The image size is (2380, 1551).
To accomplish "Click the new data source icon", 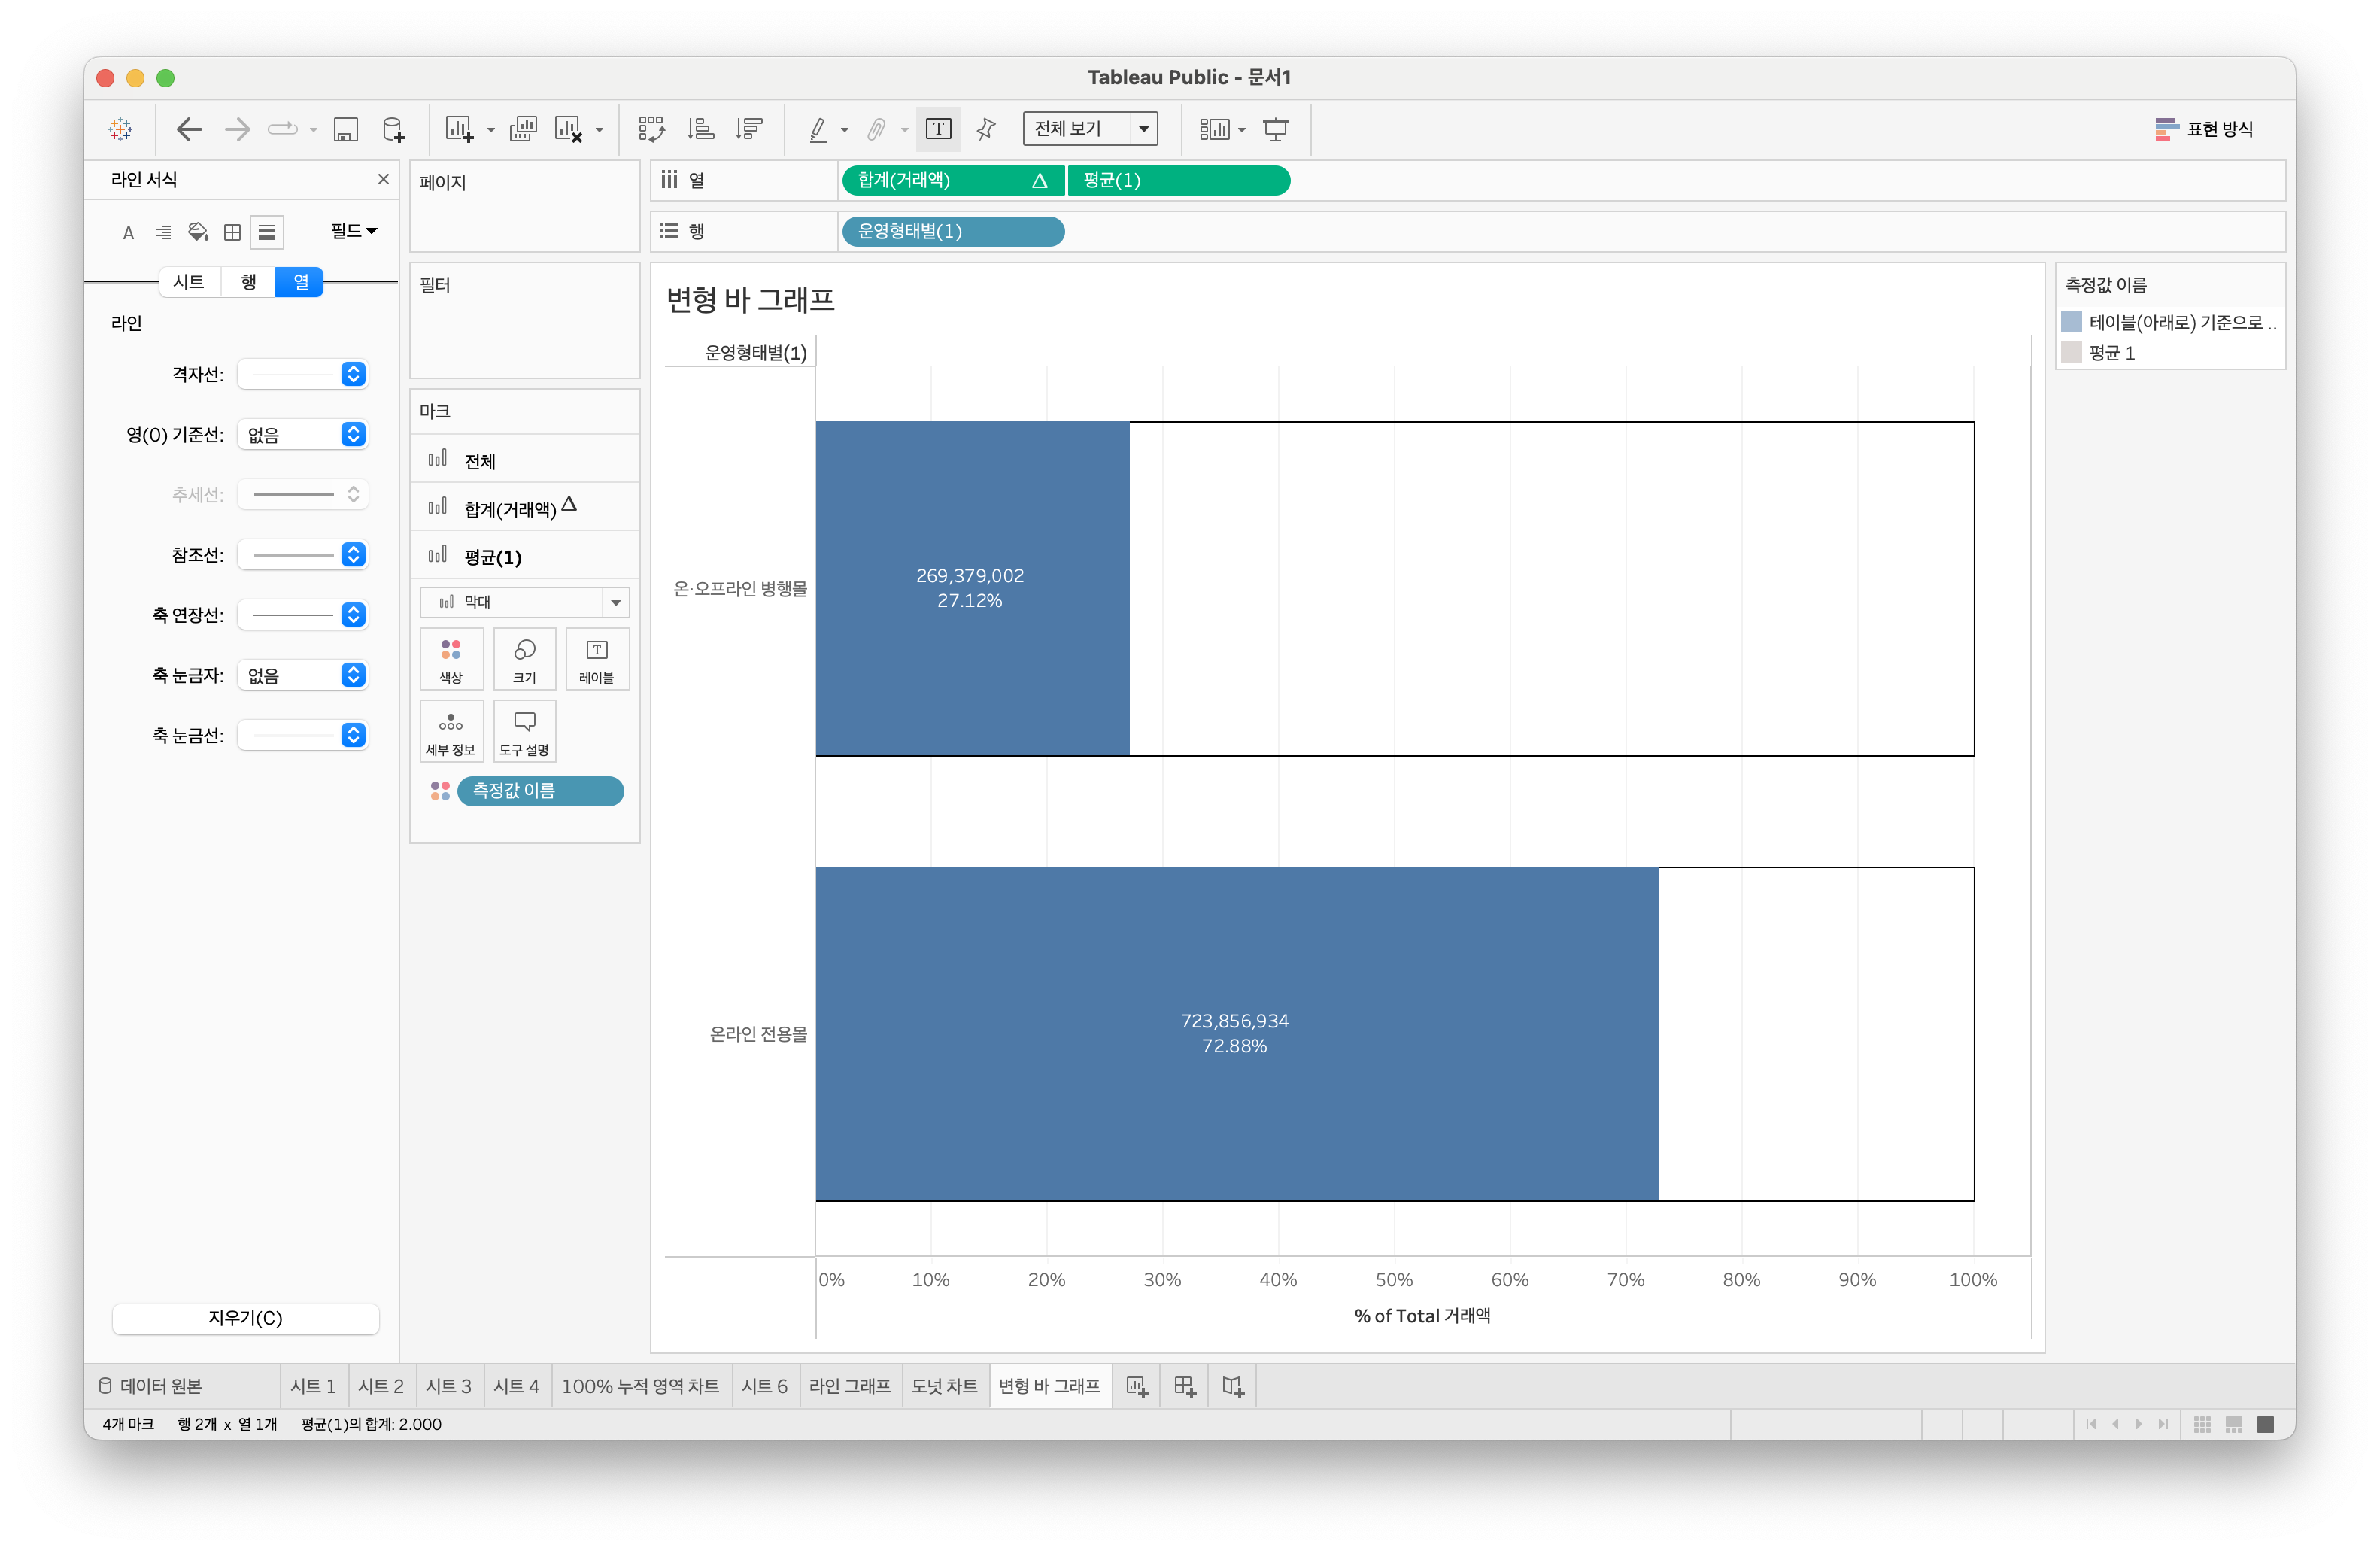I will [x=393, y=129].
